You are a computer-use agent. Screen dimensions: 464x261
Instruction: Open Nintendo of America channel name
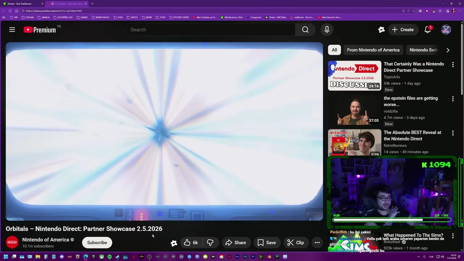[x=46, y=240]
